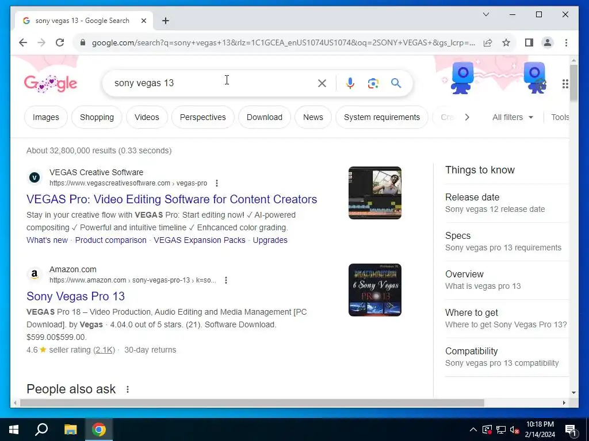
Task: Open the VEGAS Pro Video Editing Software result
Action: (171, 199)
